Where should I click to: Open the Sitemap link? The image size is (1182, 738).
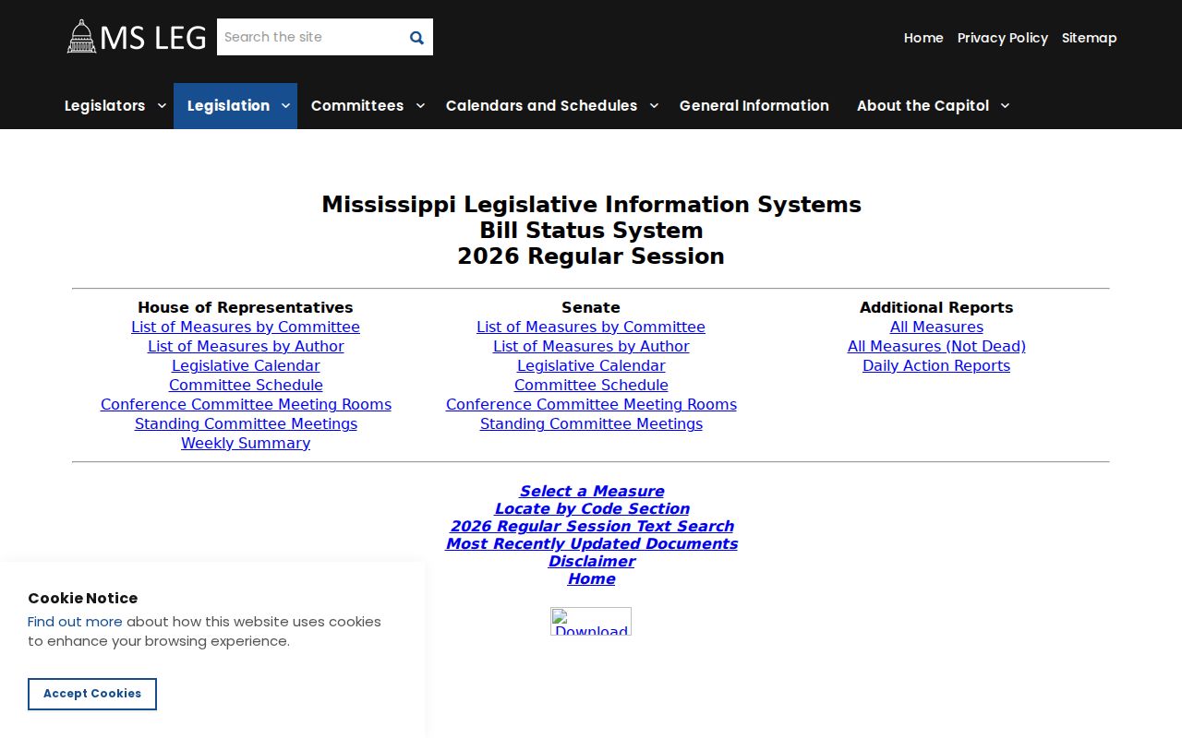(1090, 38)
